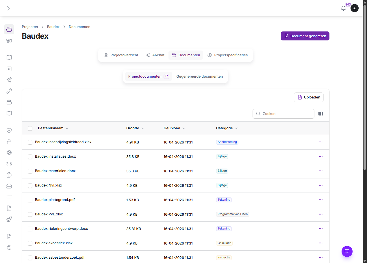Check the box for Baudex asbestonderzoek.pdf
Viewport: 367px width, 263px height.
coord(30,258)
